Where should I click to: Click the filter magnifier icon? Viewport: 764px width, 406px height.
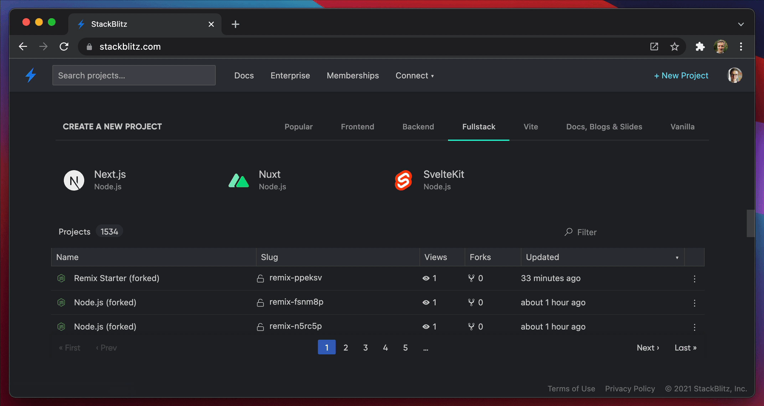coord(568,232)
